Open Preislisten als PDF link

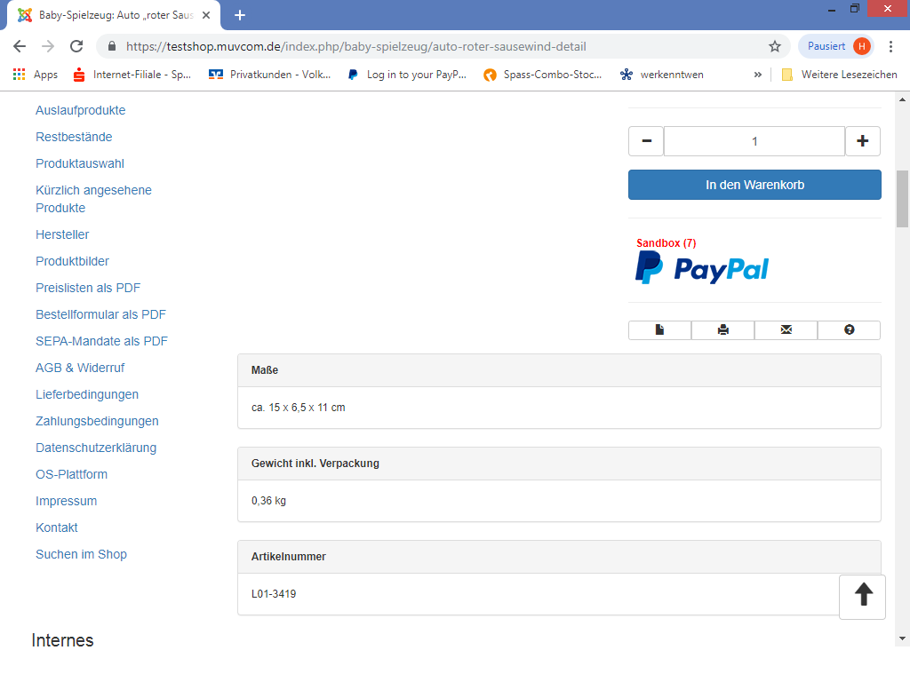pyautogui.click(x=88, y=288)
